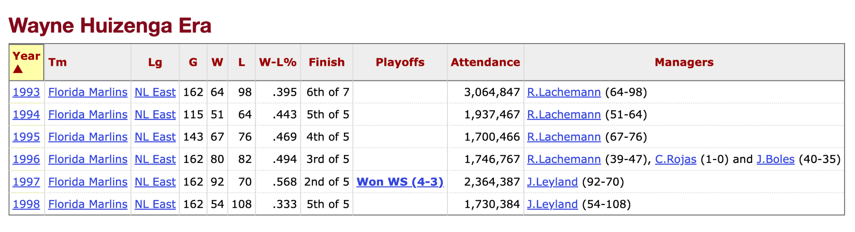The height and width of the screenshot is (232, 855).
Task: Sort by the Finish column header
Action: (326, 62)
